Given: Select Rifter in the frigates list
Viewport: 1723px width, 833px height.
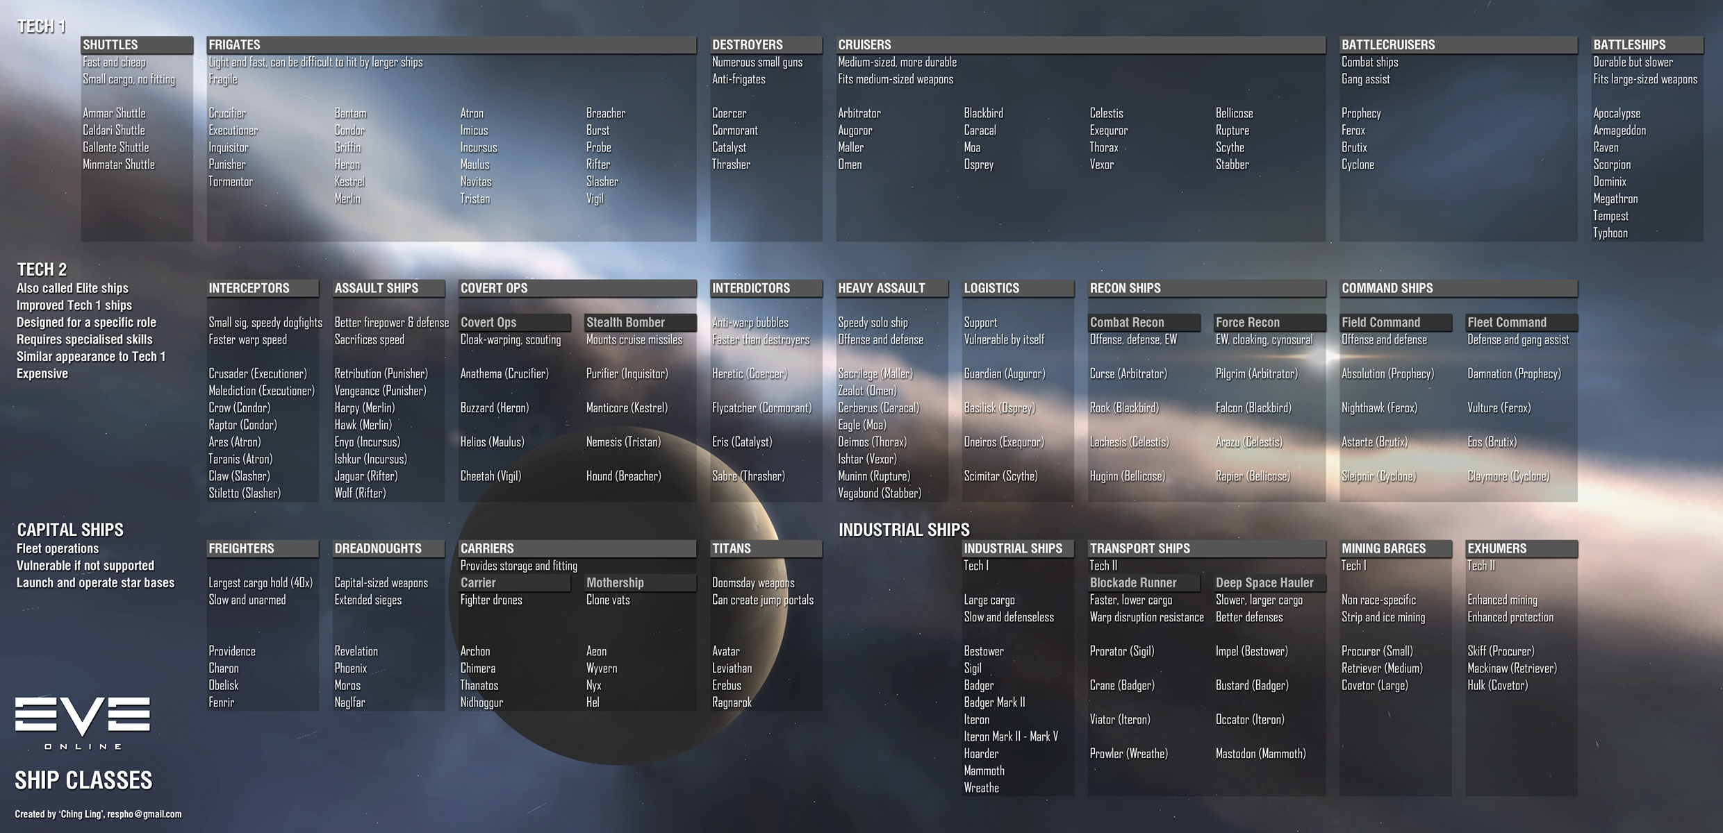Looking at the screenshot, I should [x=598, y=165].
